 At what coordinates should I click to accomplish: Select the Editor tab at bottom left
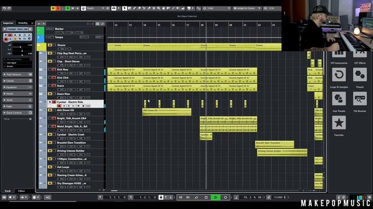point(22,191)
